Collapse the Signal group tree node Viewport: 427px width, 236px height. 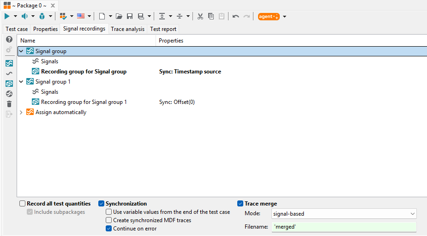[x=21, y=51]
